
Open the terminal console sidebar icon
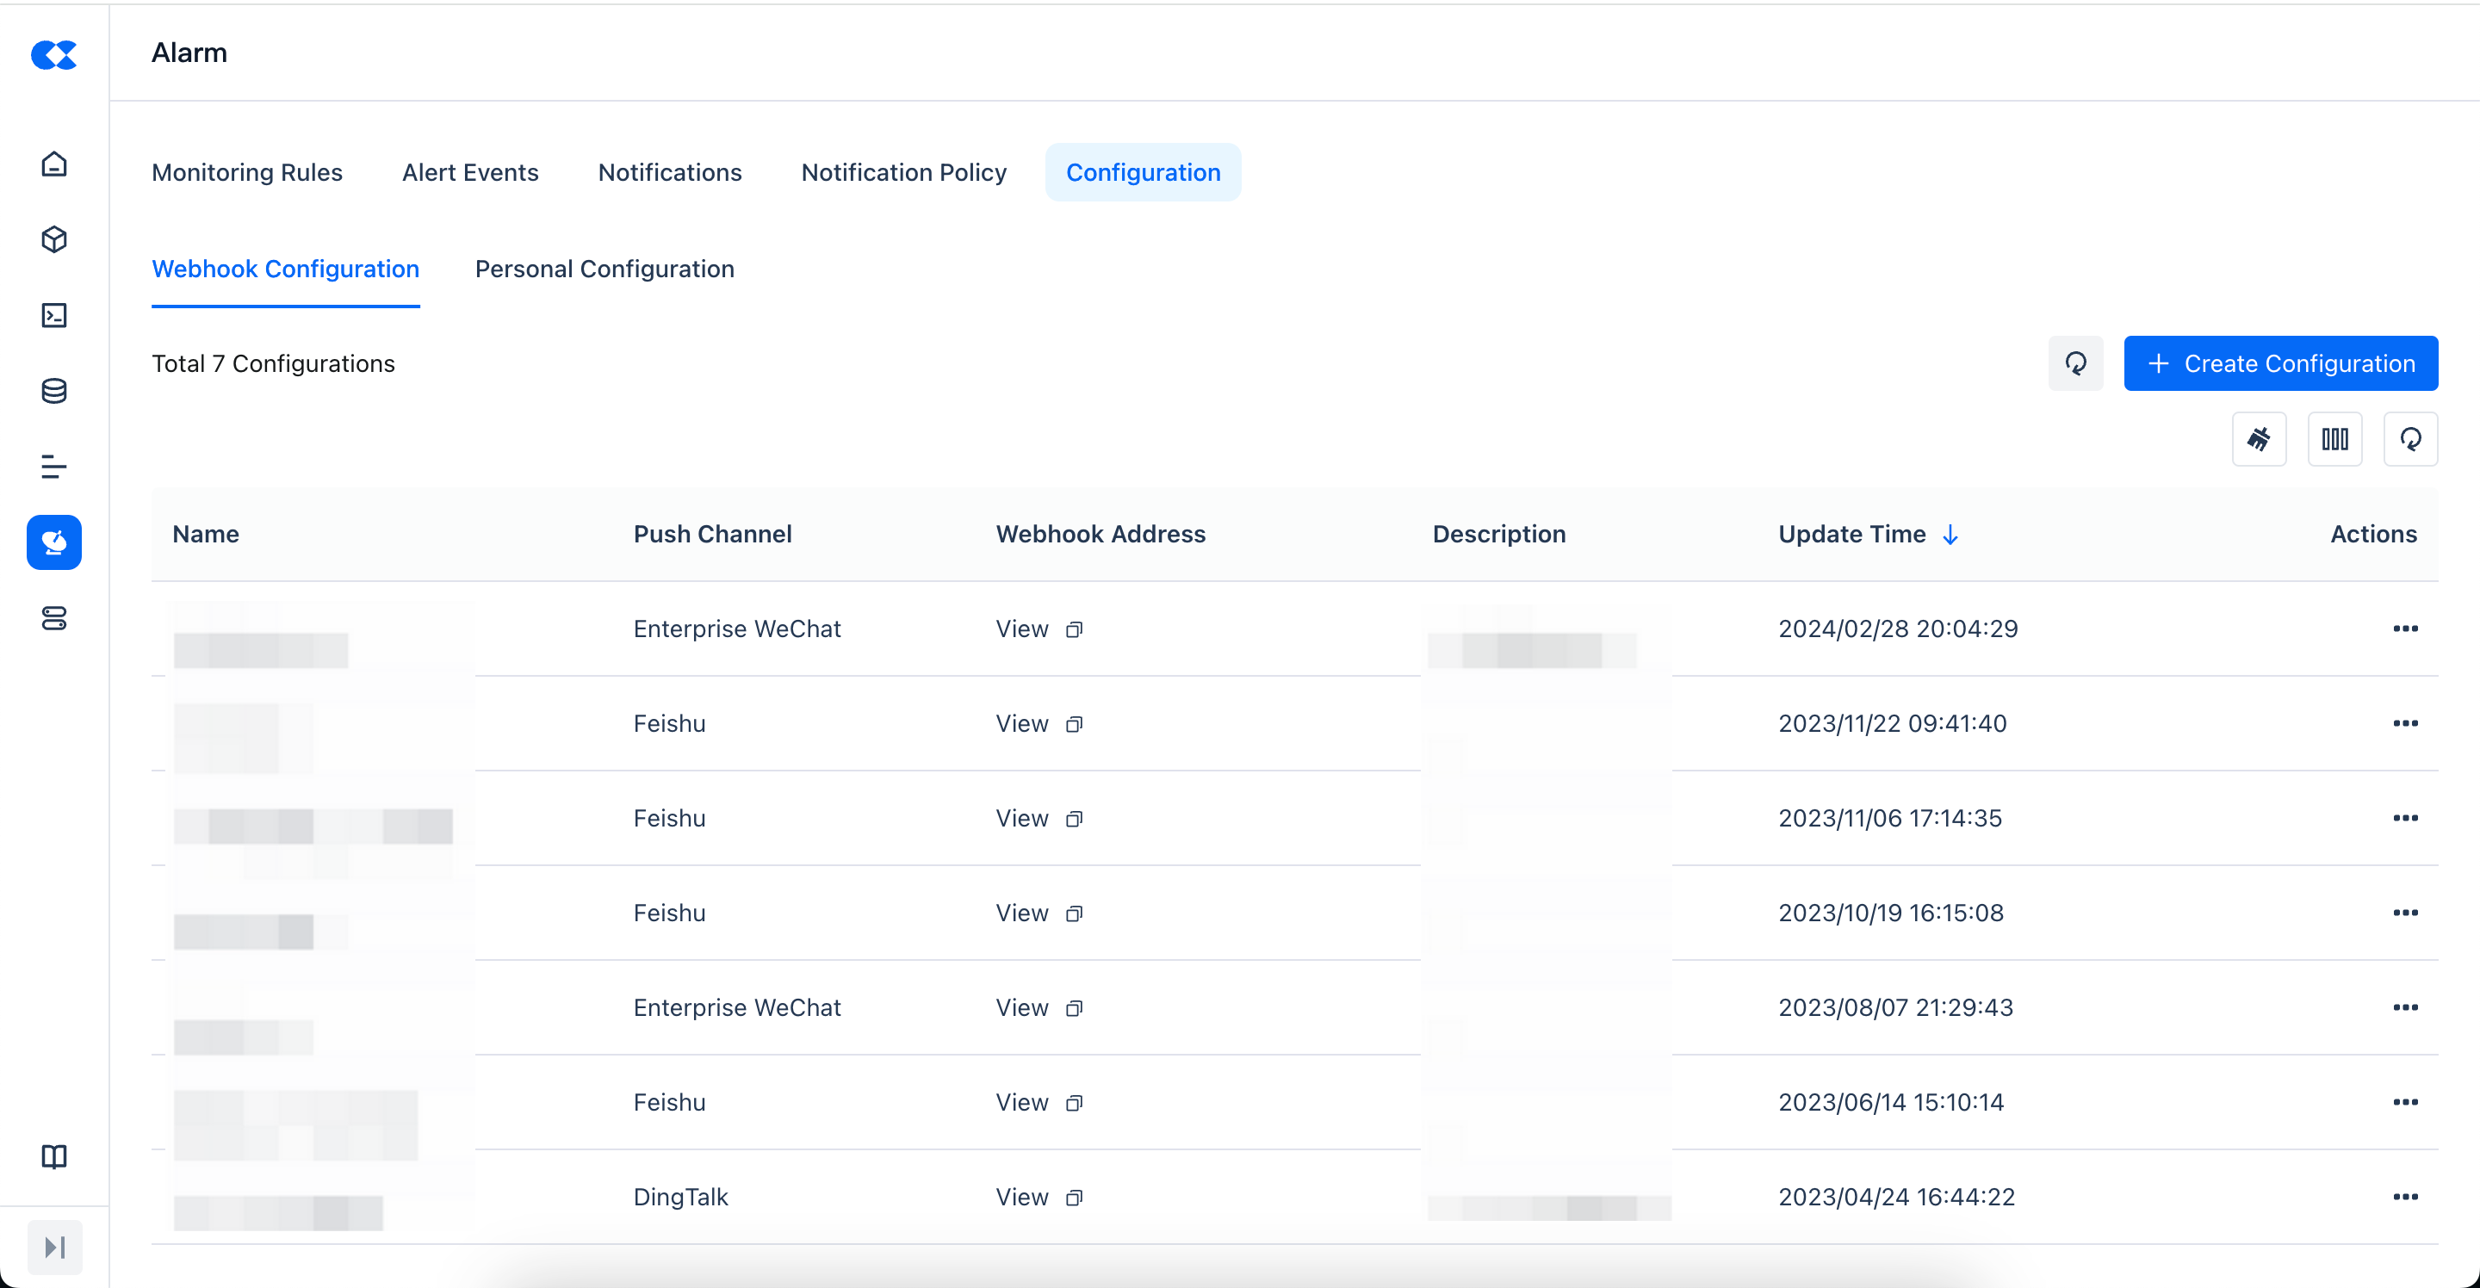click(54, 316)
